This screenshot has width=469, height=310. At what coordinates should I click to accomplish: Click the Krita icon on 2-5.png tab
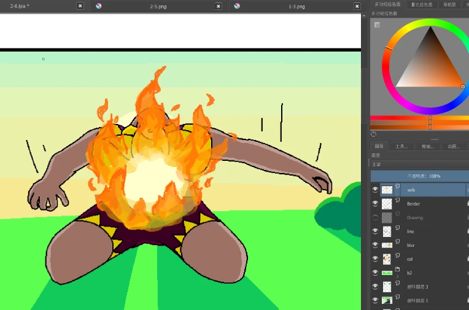click(x=98, y=6)
